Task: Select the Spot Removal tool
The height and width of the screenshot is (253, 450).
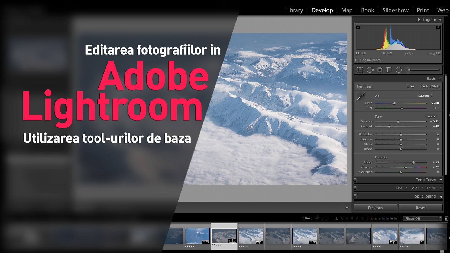Action: tap(370, 70)
